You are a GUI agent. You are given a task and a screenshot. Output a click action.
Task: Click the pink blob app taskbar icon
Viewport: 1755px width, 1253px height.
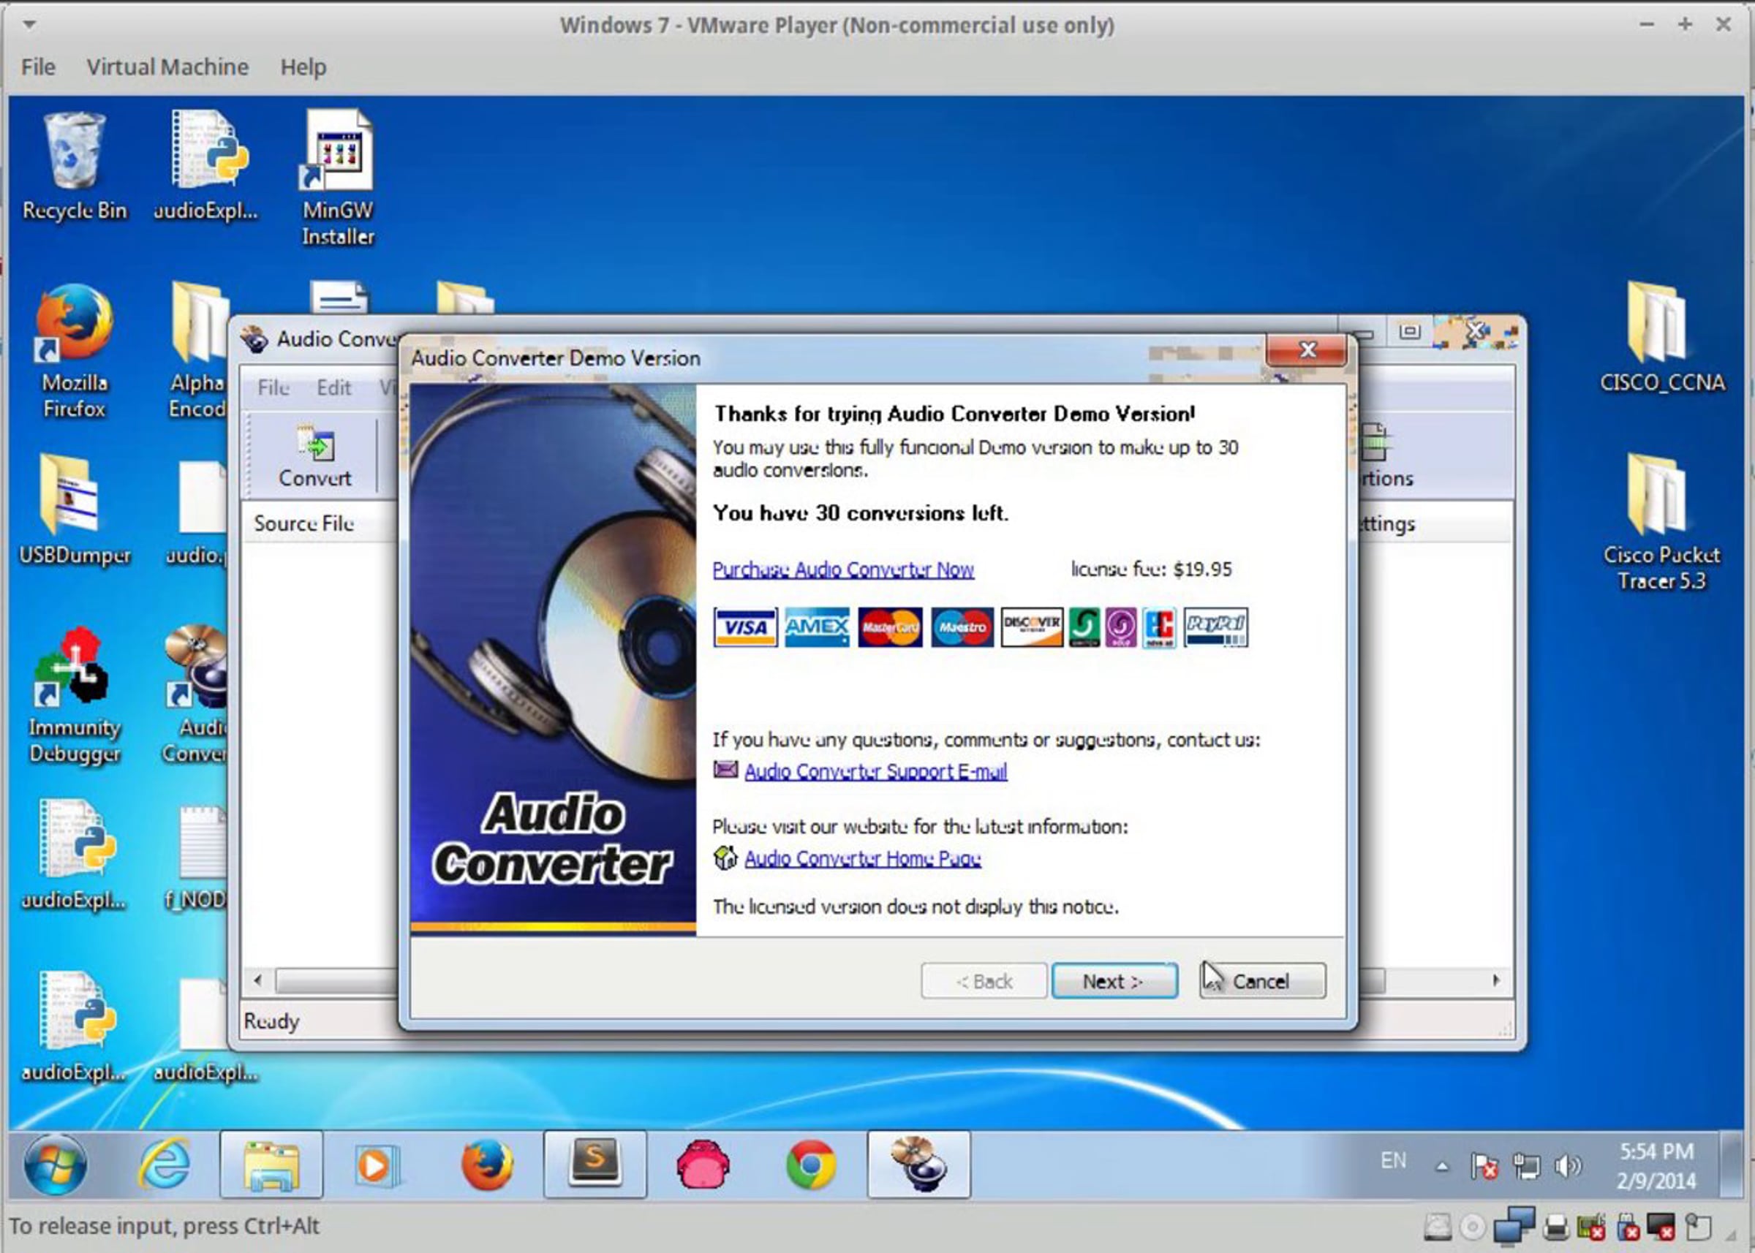point(702,1165)
